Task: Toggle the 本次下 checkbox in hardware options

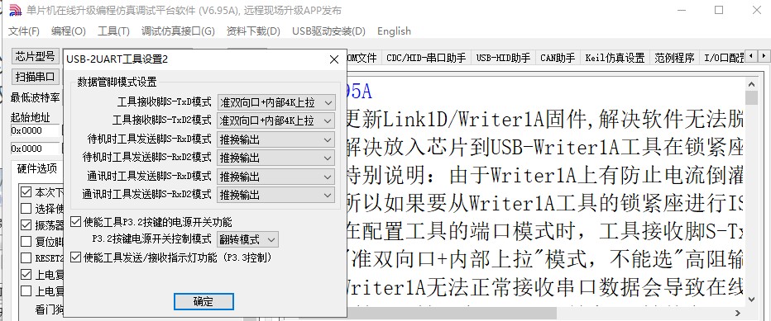Action: (26, 191)
